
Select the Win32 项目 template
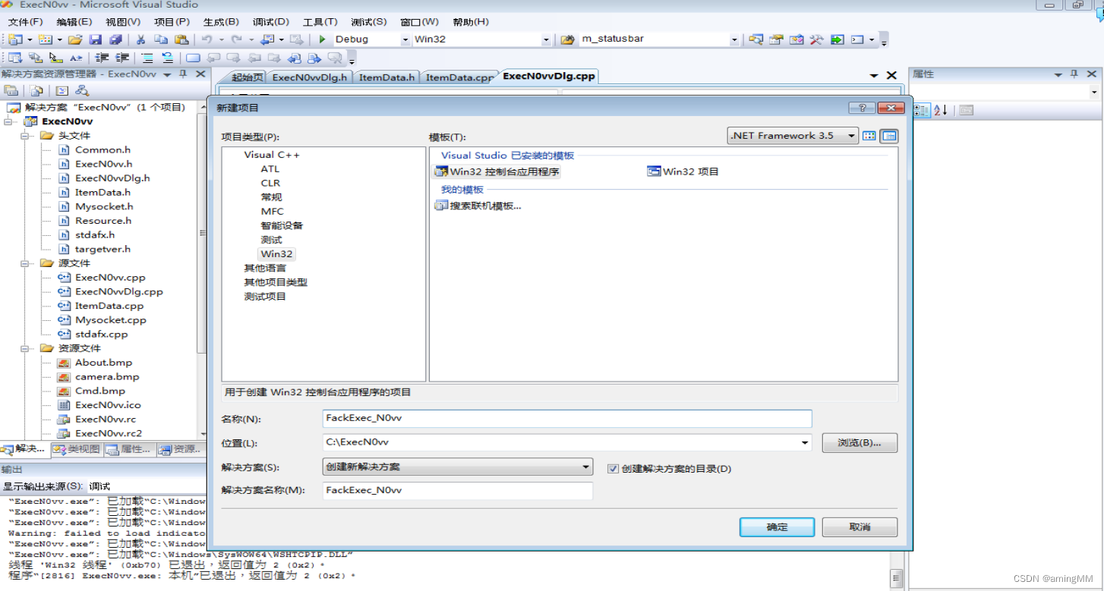pos(683,171)
